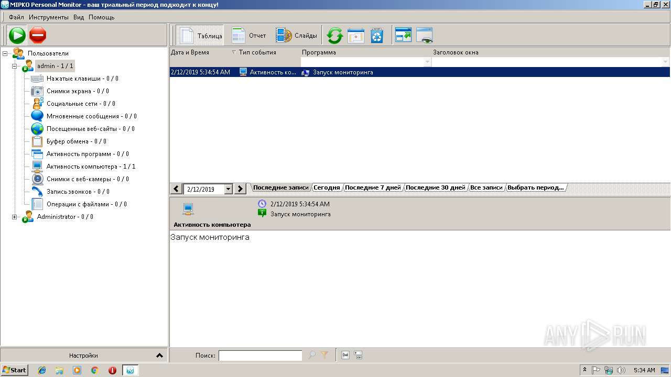The image size is (671, 377).
Task: Open Активность программ category
Action: click(x=88, y=154)
